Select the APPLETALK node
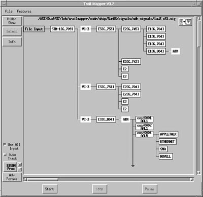203x197 pixels. [168, 134]
